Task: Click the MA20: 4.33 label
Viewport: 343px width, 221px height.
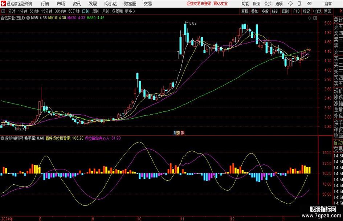Action: click(x=76, y=18)
